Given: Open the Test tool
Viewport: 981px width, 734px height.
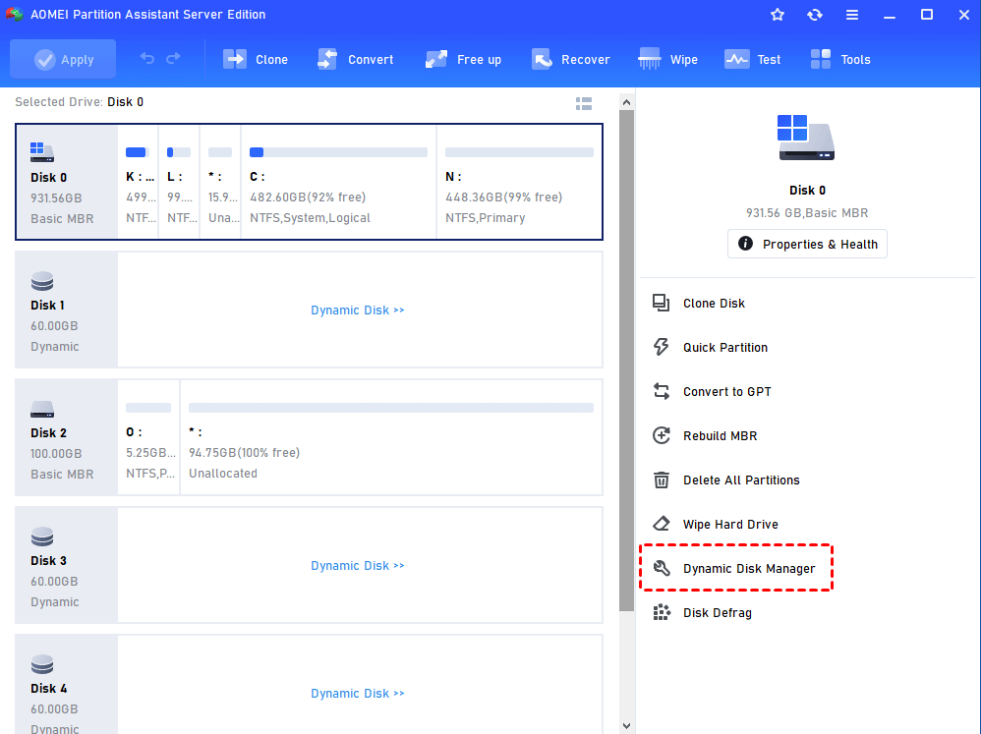Looking at the screenshot, I should [x=753, y=59].
